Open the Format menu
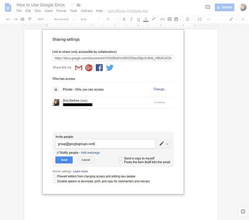249x220 pixels. (61, 11)
